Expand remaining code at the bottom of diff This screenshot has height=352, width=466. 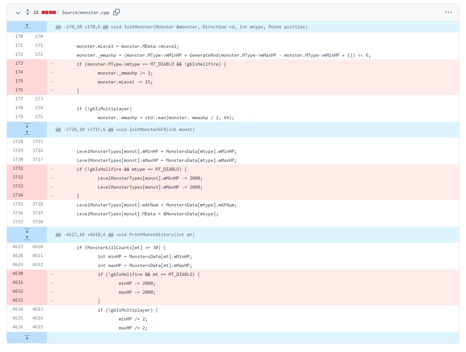(27, 337)
